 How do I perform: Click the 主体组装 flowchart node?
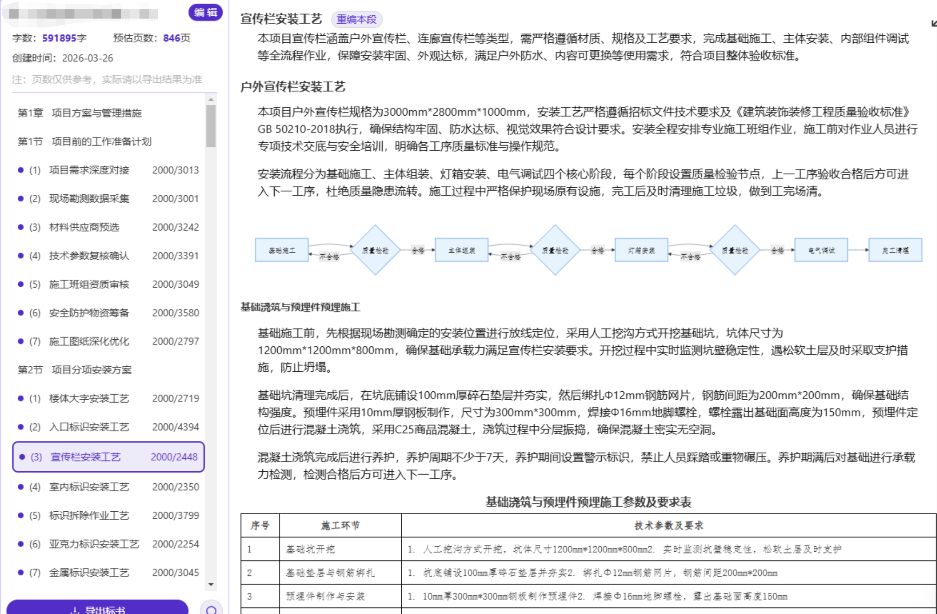pos(461,250)
